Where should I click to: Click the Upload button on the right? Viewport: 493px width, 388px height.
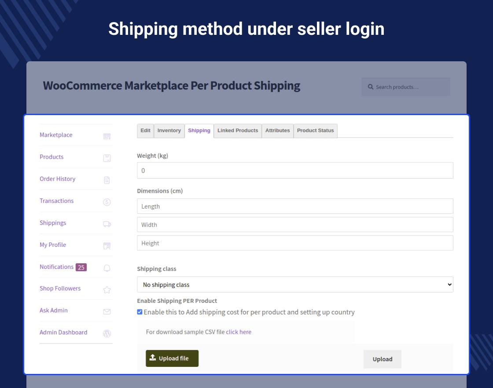click(382, 359)
